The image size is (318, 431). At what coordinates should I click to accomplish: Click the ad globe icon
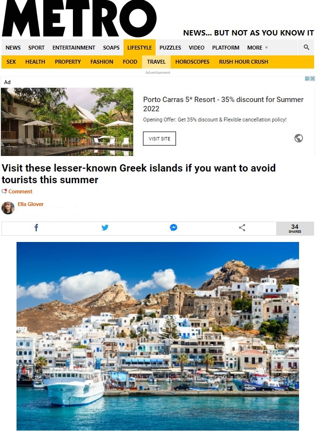pyautogui.click(x=299, y=138)
